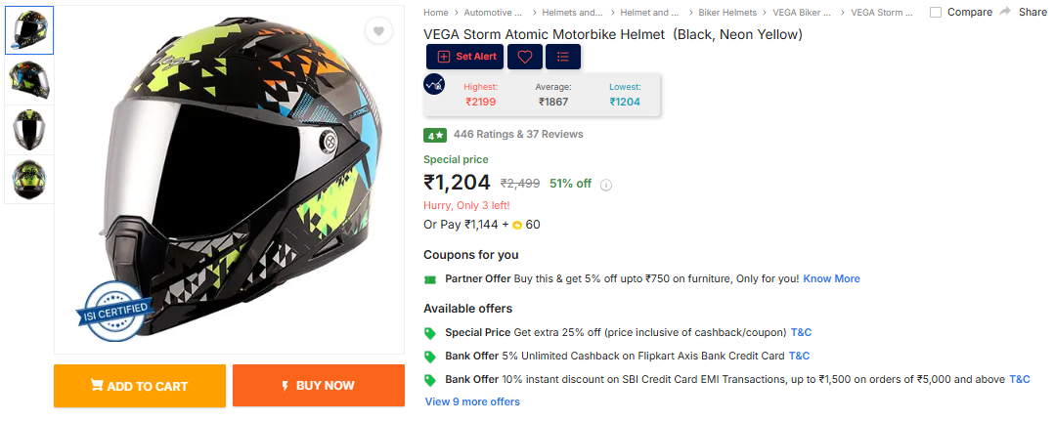Open the list icon button beside Set Alert

click(563, 57)
